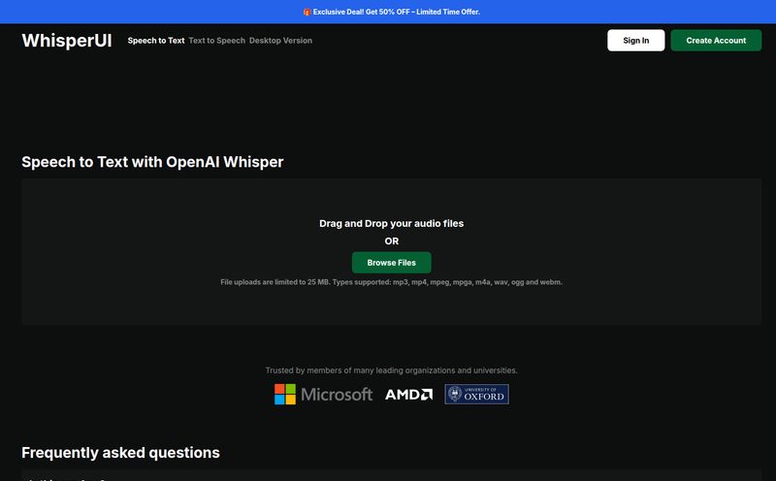Click the Sign In button

coord(636,41)
